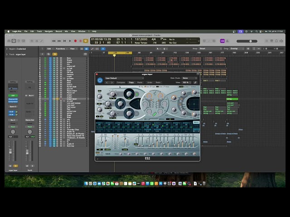Open the Tracks area Functions dropdown
This screenshot has height=217, width=290.
(x=62, y=49)
